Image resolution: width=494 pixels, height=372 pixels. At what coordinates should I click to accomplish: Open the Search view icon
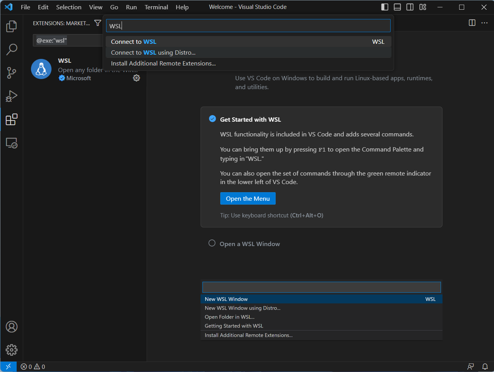12,50
